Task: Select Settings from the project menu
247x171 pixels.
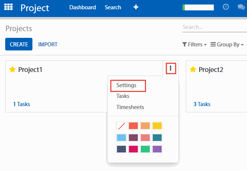Action: tap(126, 85)
